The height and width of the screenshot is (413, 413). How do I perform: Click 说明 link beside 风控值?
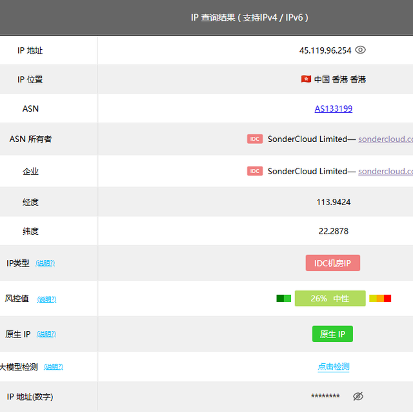(46, 299)
